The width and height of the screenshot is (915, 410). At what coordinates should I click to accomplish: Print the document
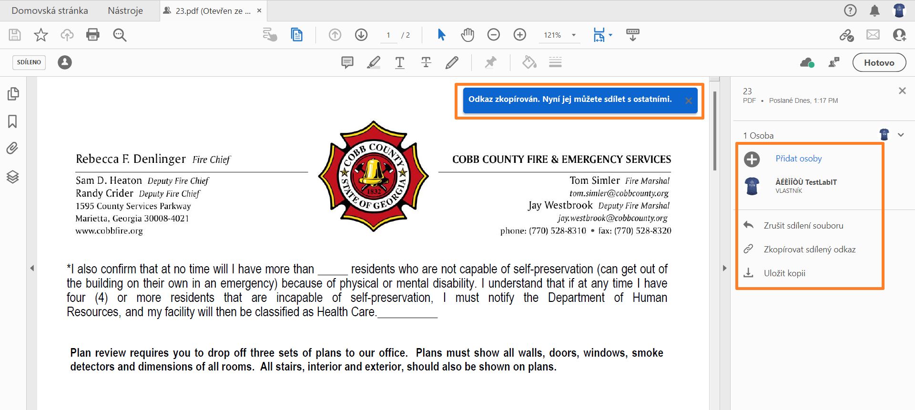(x=93, y=35)
